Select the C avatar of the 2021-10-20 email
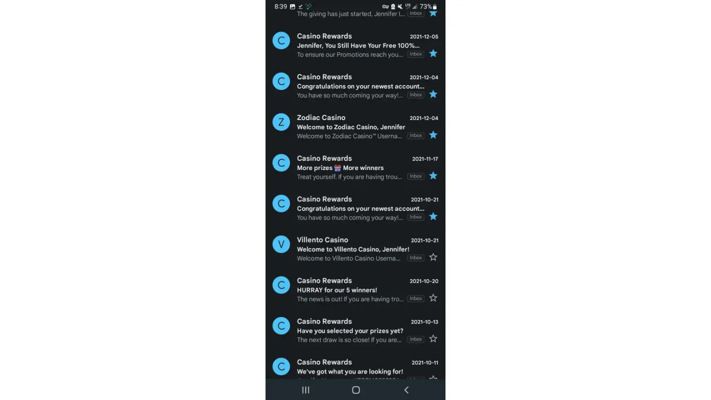Screen dimensions: 711x400 tap(281, 285)
